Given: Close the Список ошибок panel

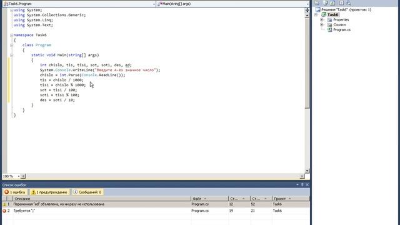Looking at the screenshot, I should coord(307,184).
